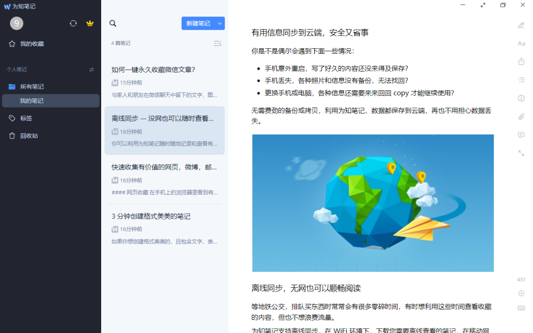Click the share/export icon in right sidebar
This screenshot has height=333, width=533.
pyautogui.click(x=521, y=61)
